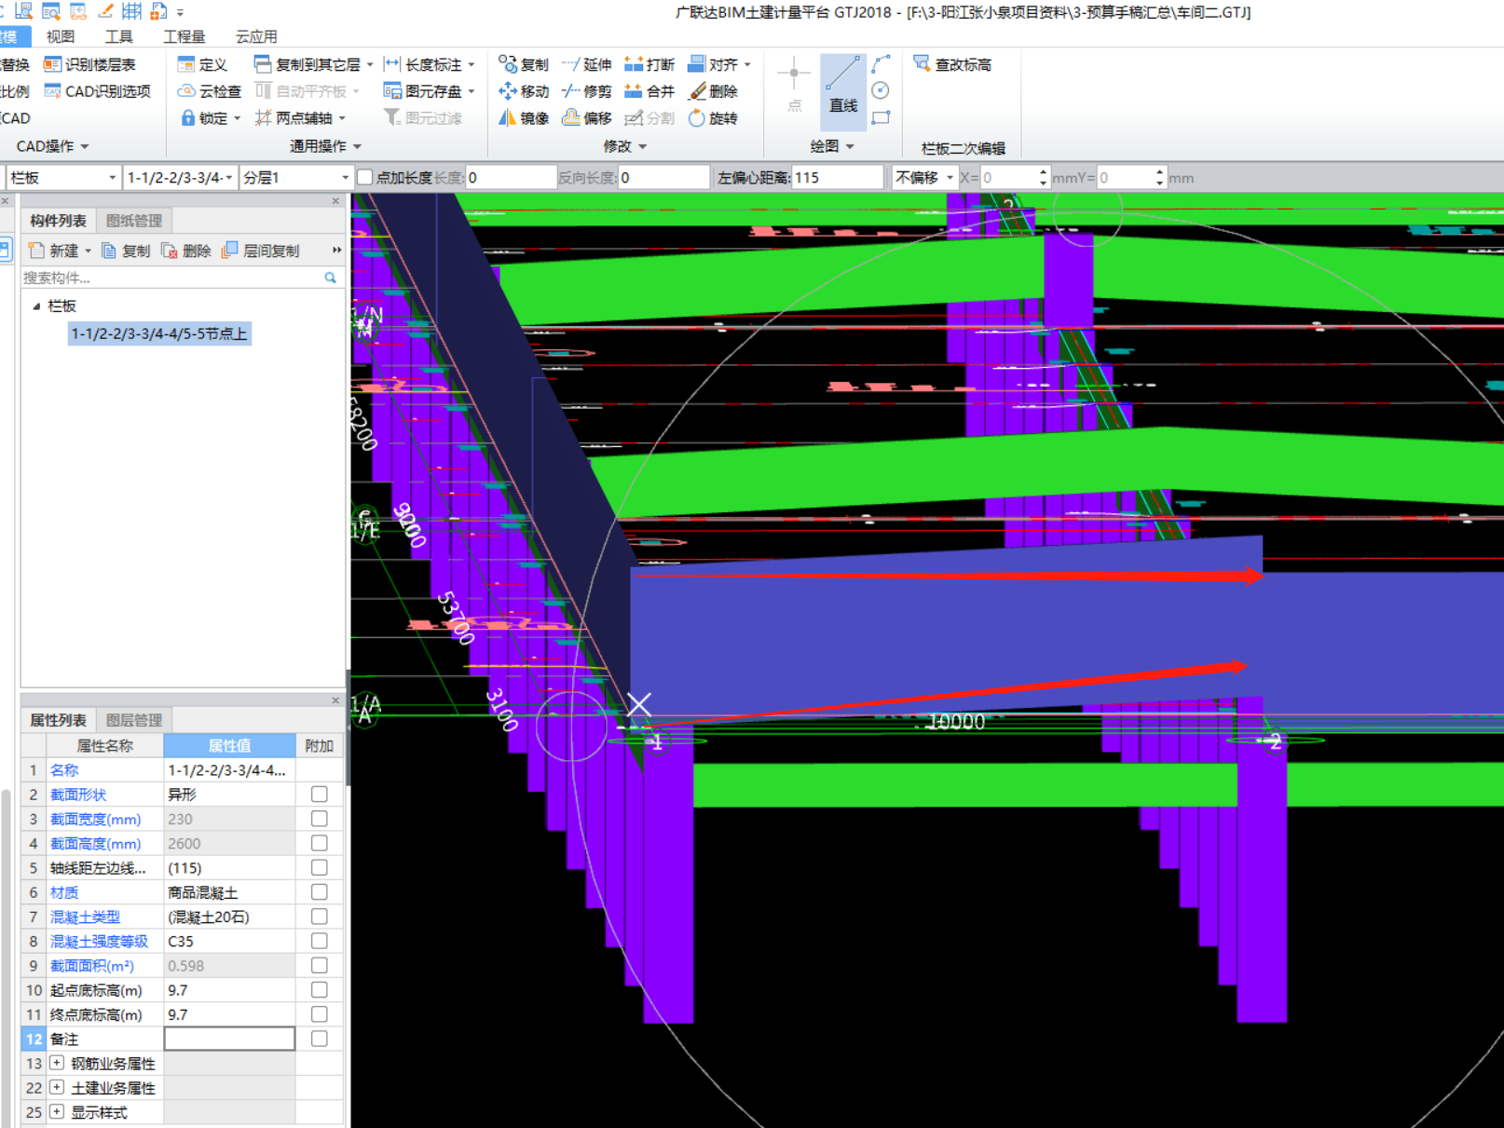The image size is (1504, 1128).
Task: Select 复制到其它层 copy to other floors
Action: coord(313,64)
